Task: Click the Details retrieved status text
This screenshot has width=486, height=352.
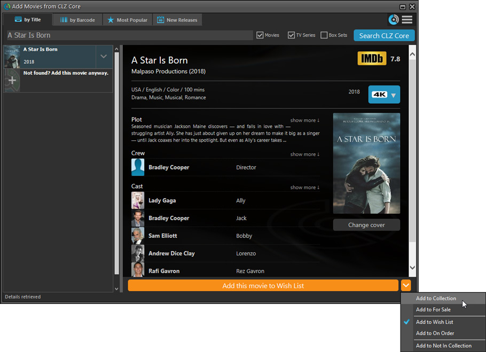Action: [x=22, y=297]
